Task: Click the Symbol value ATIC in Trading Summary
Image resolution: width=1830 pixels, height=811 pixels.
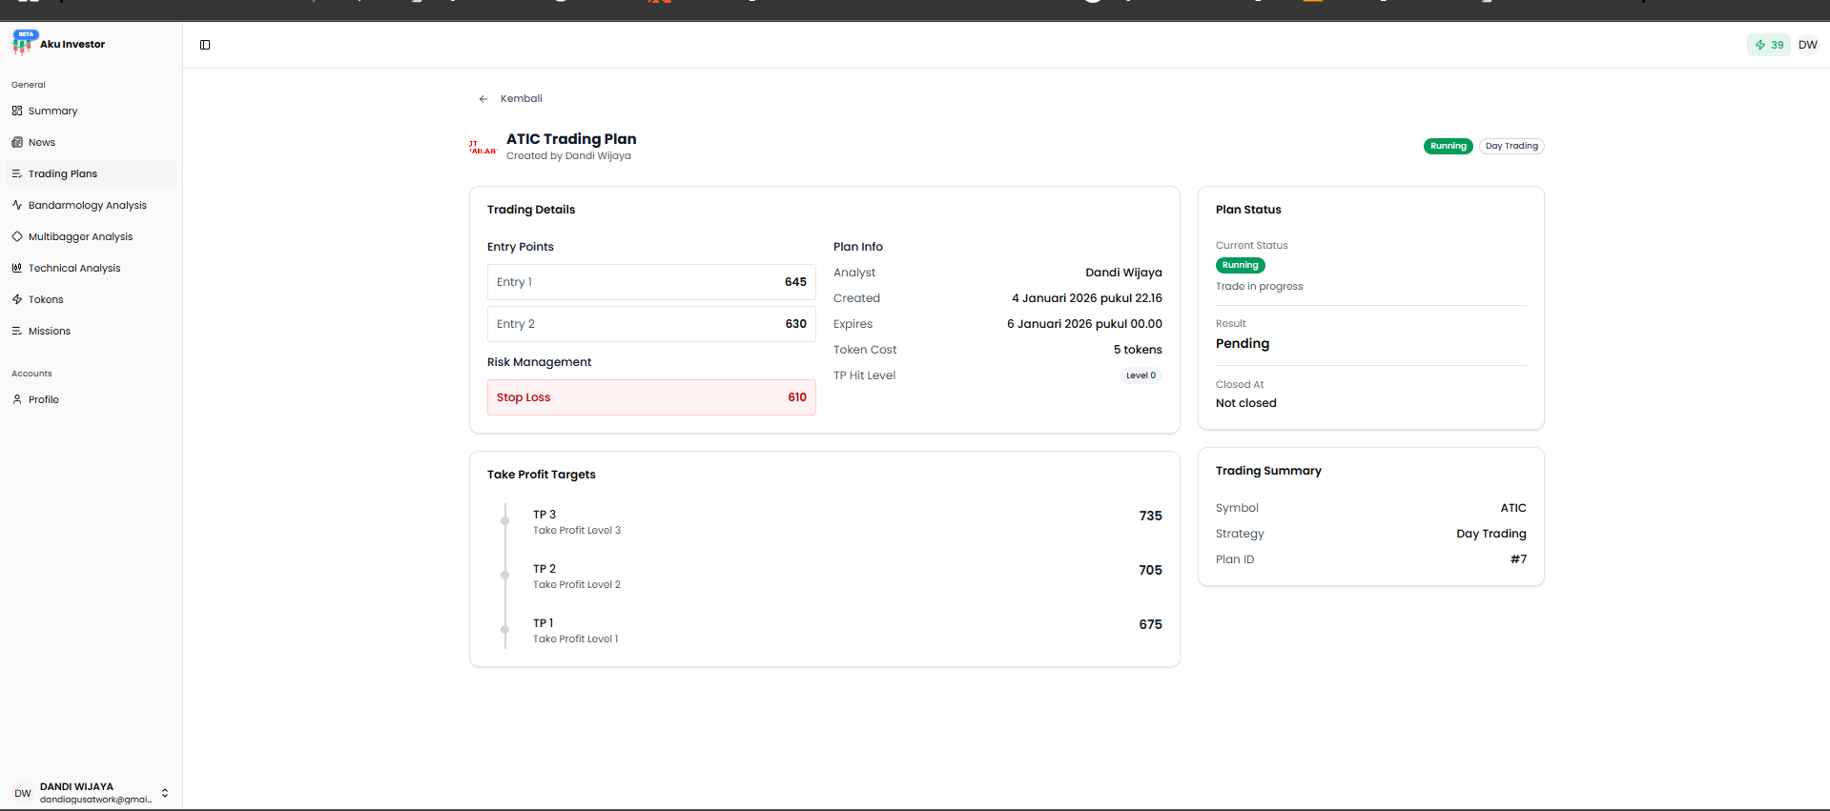Action: coord(1513,508)
